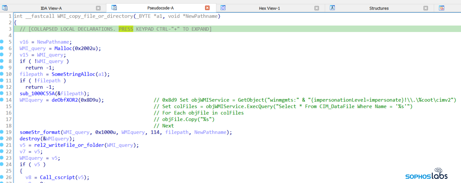
Task: Close the Pseudocode-A tab with red X
Action: click(x=207, y=8)
